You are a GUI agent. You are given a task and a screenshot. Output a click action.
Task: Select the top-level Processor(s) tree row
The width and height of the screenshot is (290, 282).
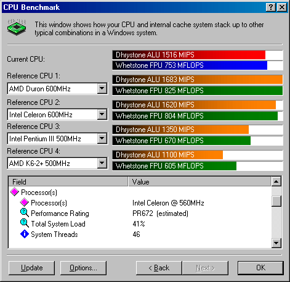click(39, 193)
